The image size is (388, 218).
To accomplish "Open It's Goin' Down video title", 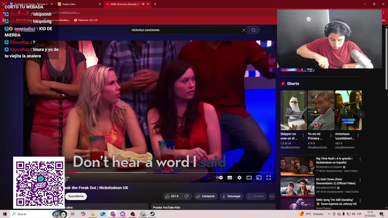I will [336, 181].
